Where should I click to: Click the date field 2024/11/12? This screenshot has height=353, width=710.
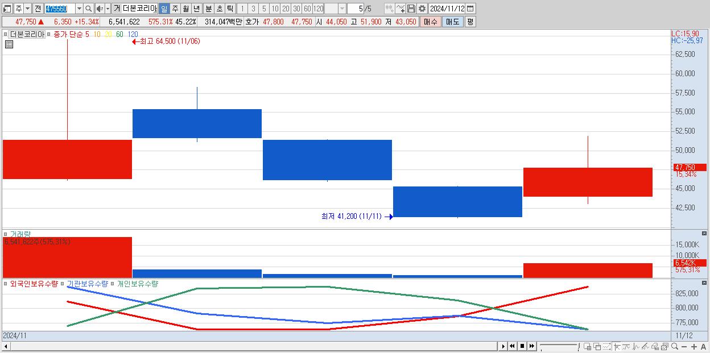click(x=447, y=9)
